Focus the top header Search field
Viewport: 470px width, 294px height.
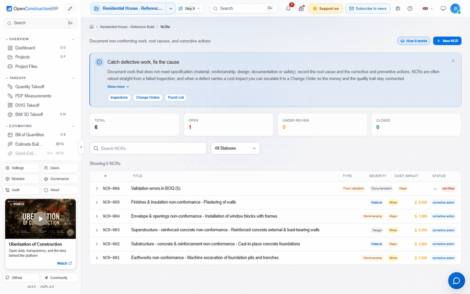243,8
